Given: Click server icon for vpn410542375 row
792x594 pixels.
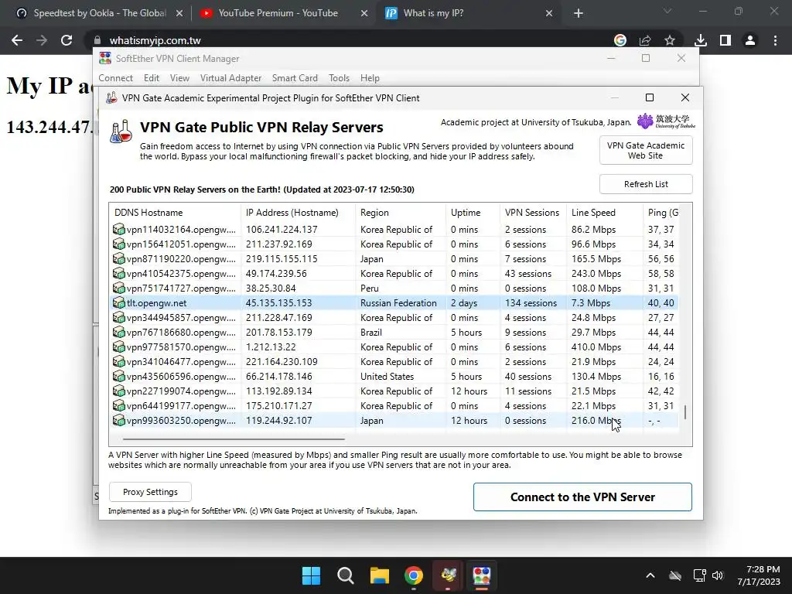Looking at the screenshot, I should click(x=118, y=273).
